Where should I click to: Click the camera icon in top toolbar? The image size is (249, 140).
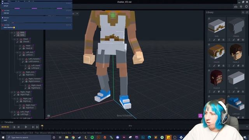coord(236,7)
